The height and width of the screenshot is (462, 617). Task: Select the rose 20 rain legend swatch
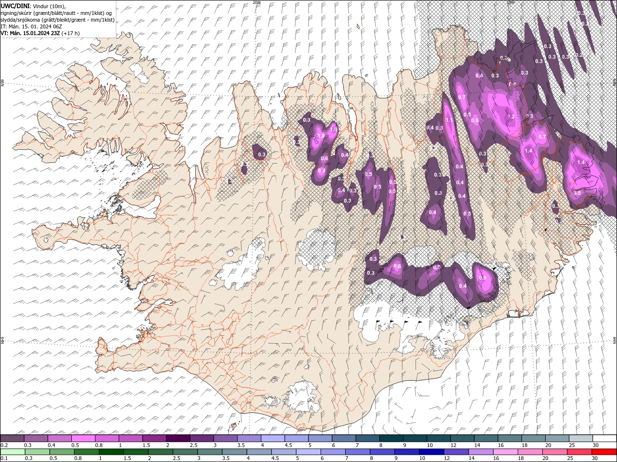coord(554,452)
